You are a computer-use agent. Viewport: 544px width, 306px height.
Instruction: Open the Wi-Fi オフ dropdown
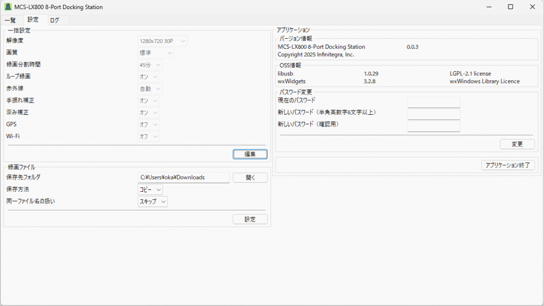click(x=148, y=137)
